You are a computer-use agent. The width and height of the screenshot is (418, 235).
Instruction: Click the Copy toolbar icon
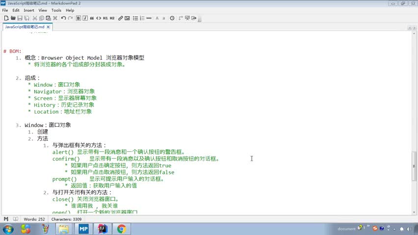pos(42,18)
